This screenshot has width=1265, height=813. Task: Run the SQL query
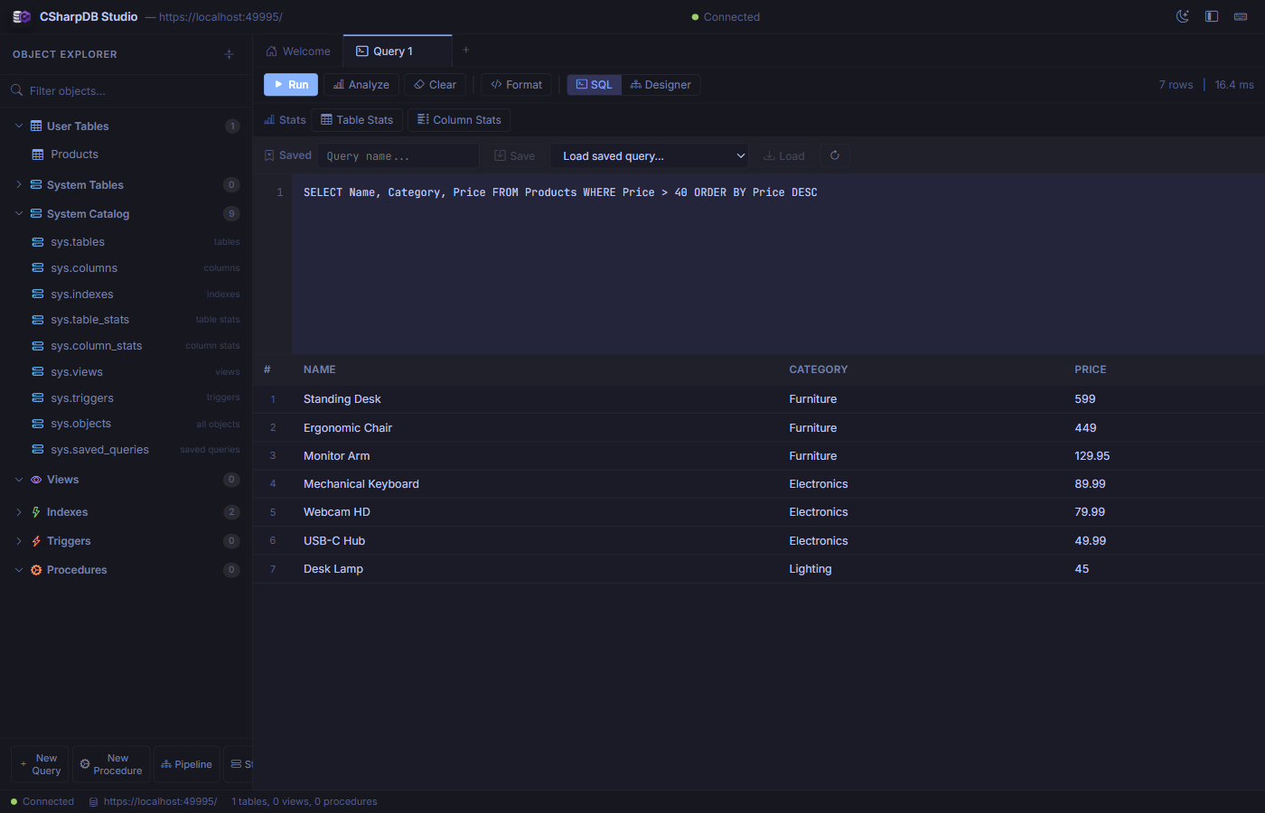pyautogui.click(x=290, y=84)
